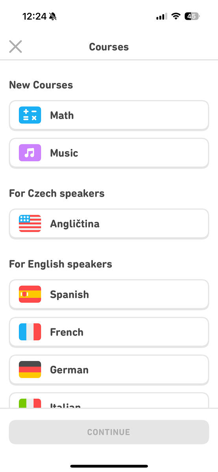Viewport: 218px width, 472px height.
Task: Tap the German flag icon
Action: (30, 370)
